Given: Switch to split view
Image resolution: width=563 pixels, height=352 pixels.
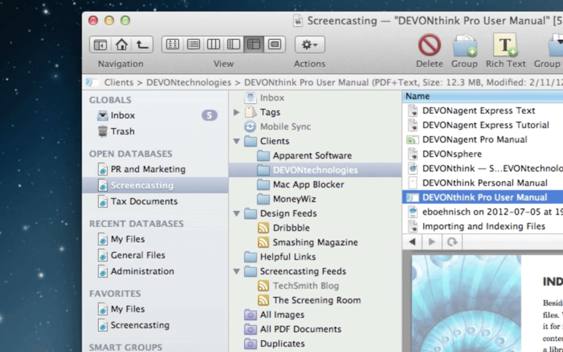Looking at the screenshot, I should click(x=234, y=45).
